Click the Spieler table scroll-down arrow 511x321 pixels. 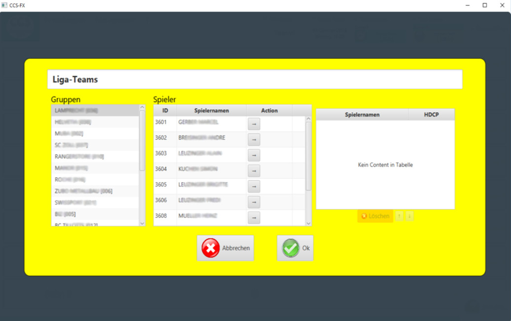(x=309, y=223)
